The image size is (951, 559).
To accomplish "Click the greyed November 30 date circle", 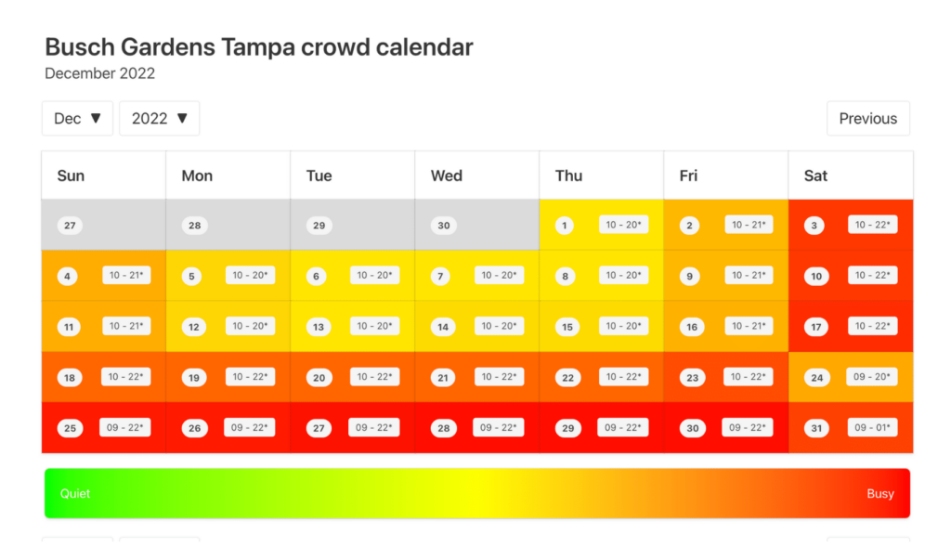I will tap(443, 226).
